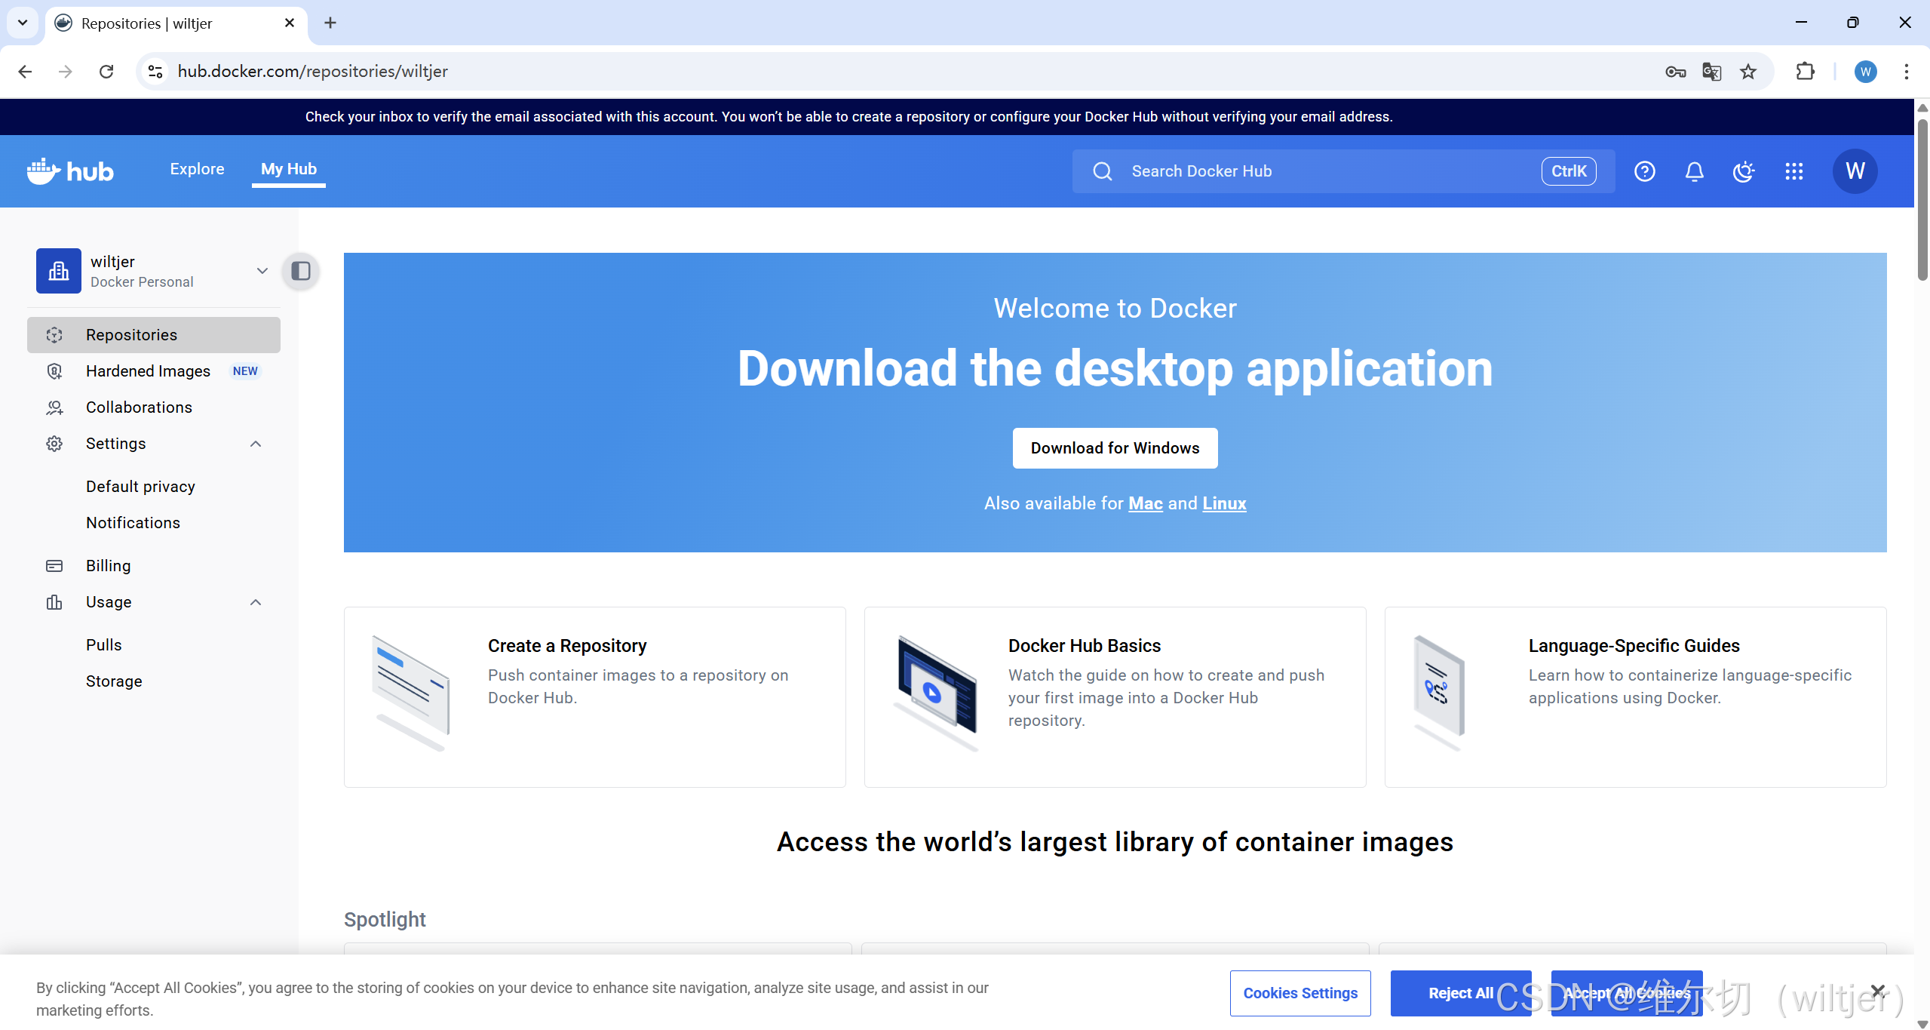Click Download for Windows button
Image resolution: width=1930 pixels, height=1030 pixels.
click(x=1115, y=448)
